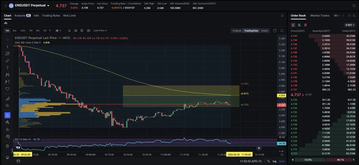This screenshot has width=359, height=165.
Task: Hide all drawings with eye icon
Action: point(7,136)
